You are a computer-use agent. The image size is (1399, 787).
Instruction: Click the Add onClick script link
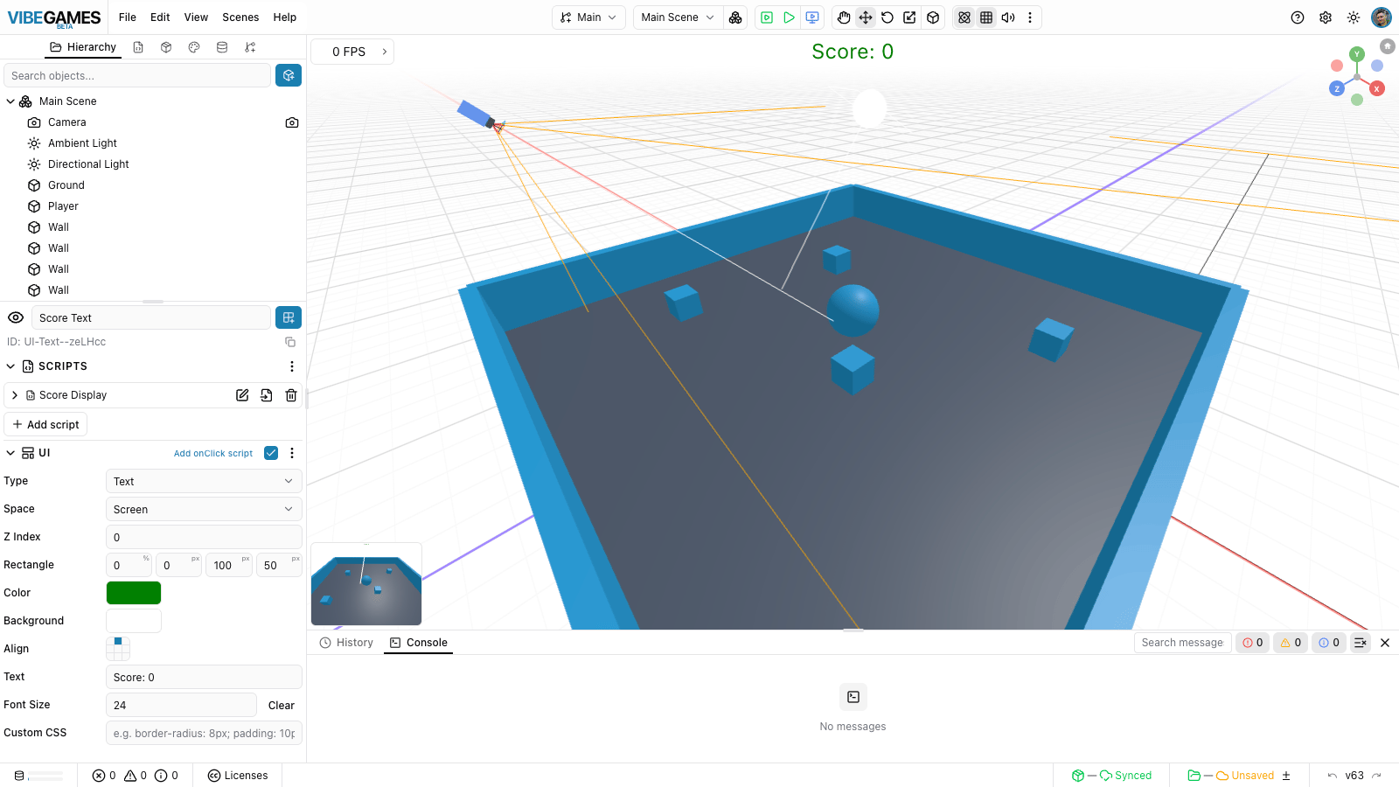pyautogui.click(x=213, y=453)
